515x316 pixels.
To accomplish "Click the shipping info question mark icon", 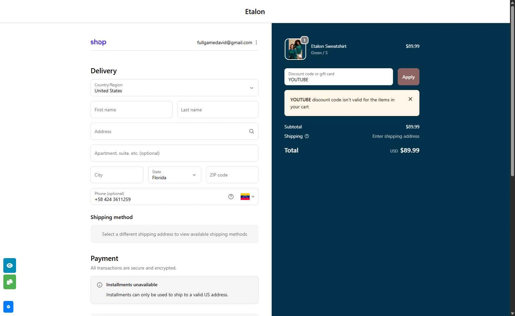I will coord(307,136).
